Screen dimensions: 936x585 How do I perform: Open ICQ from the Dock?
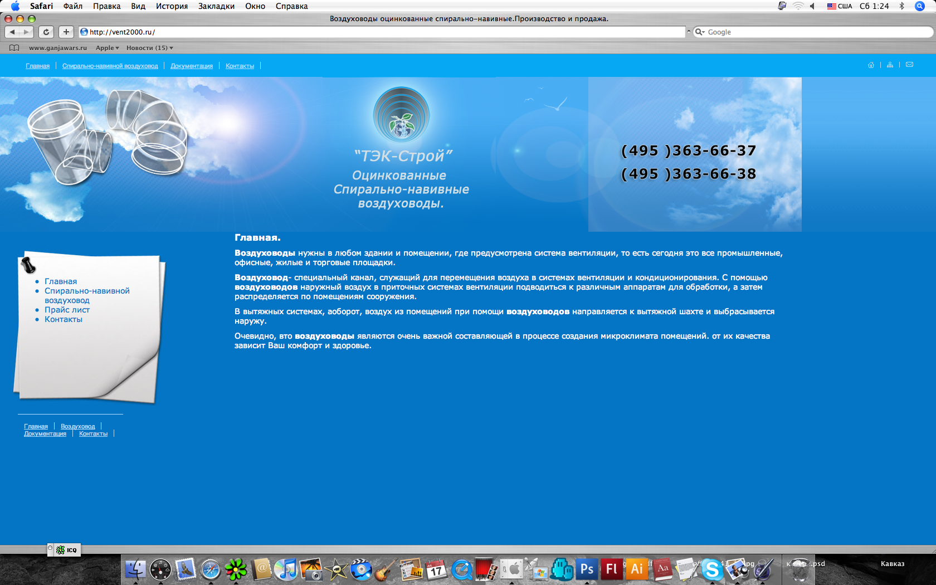click(236, 570)
